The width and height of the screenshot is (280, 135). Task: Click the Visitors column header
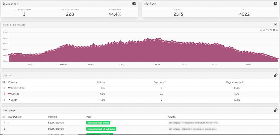tap(101, 82)
